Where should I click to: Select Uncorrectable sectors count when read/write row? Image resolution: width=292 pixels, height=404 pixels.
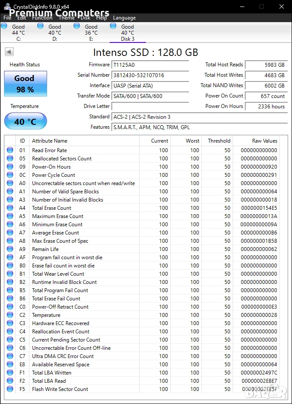[142, 183]
